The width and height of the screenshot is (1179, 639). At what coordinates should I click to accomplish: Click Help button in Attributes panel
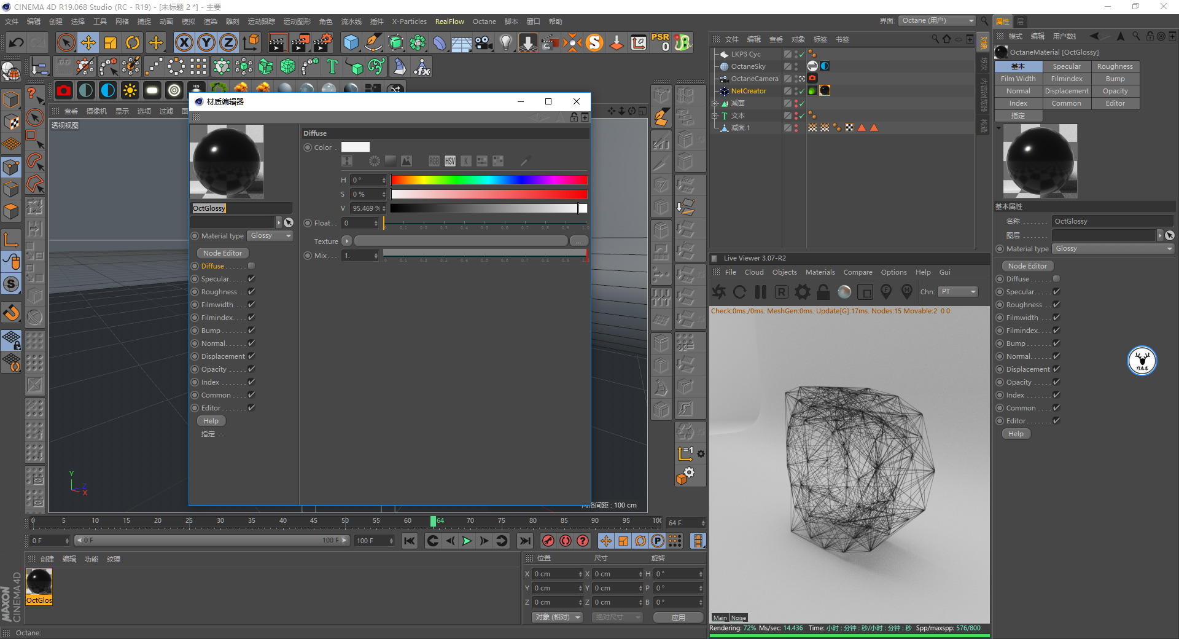pos(1016,434)
